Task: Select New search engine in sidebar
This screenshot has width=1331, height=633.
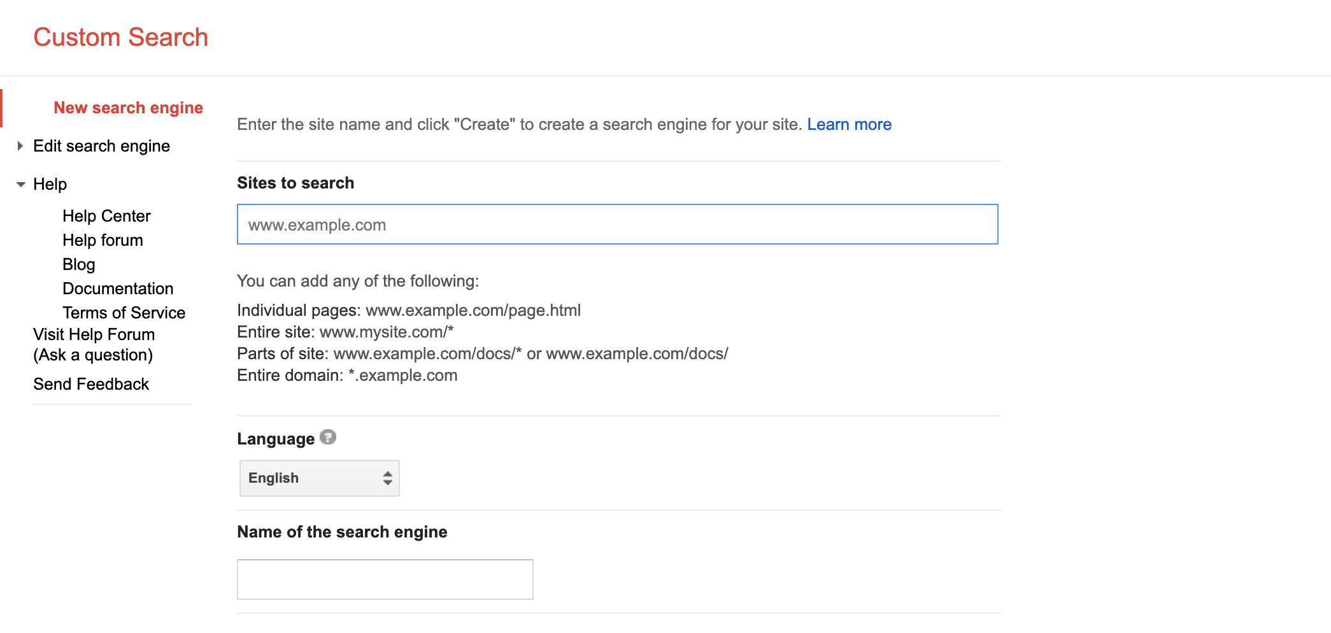Action: coord(129,108)
